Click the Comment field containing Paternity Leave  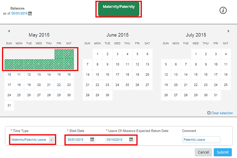point(201,140)
